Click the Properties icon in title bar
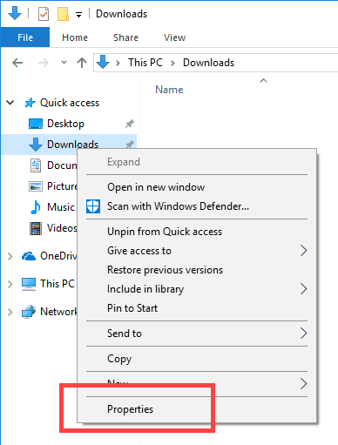The height and width of the screenshot is (445, 338). tap(44, 14)
